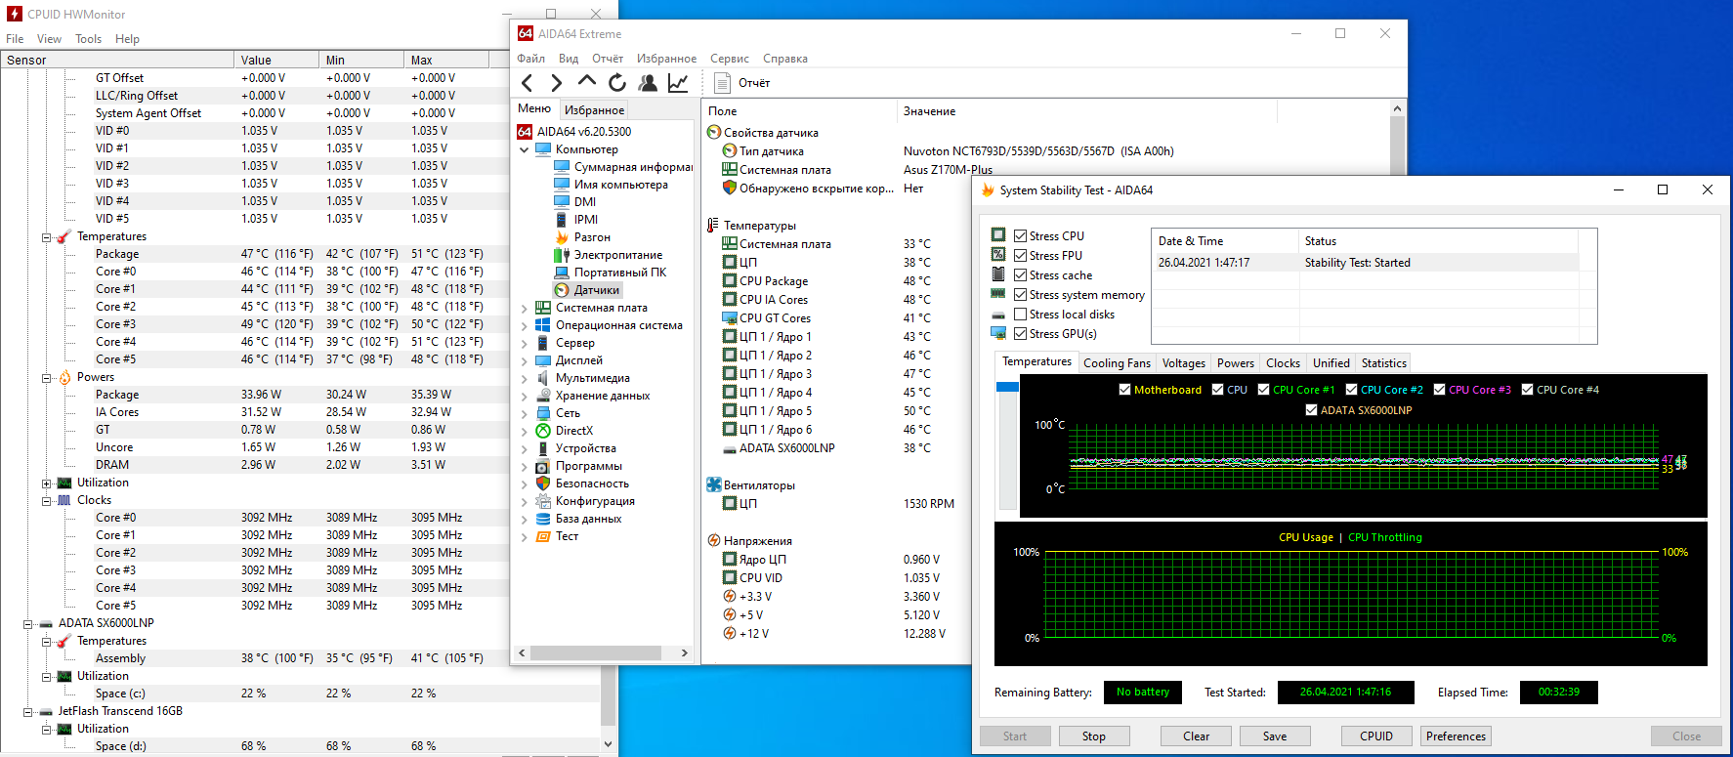Click the Save button
This screenshot has height=757, width=1733.
click(1274, 736)
